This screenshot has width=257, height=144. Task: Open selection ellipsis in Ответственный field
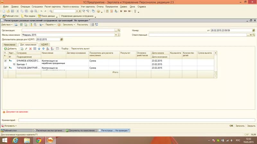pyautogui.click(x=248, y=35)
